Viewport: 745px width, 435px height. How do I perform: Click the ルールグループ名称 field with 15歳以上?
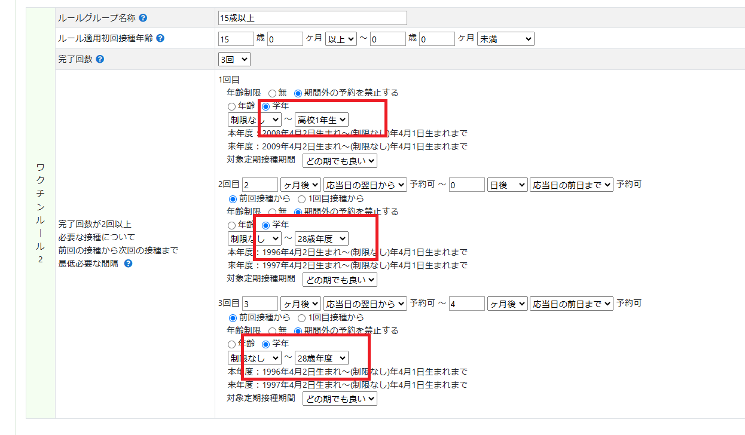pyautogui.click(x=313, y=18)
